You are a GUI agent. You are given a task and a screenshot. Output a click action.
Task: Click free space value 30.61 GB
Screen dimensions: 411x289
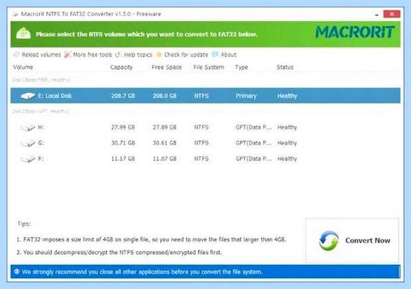pos(164,143)
